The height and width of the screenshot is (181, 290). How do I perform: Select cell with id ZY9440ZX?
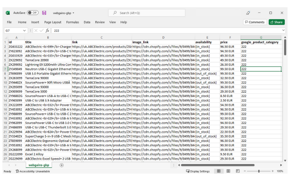(16, 83)
